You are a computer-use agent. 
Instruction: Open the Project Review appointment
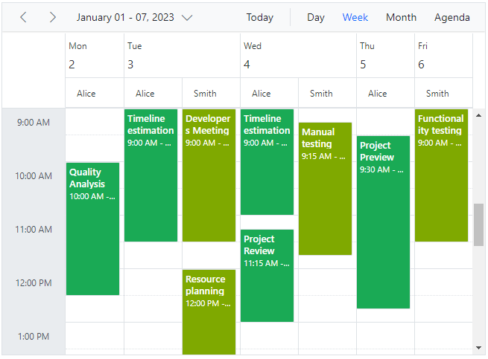pyautogui.click(x=267, y=276)
